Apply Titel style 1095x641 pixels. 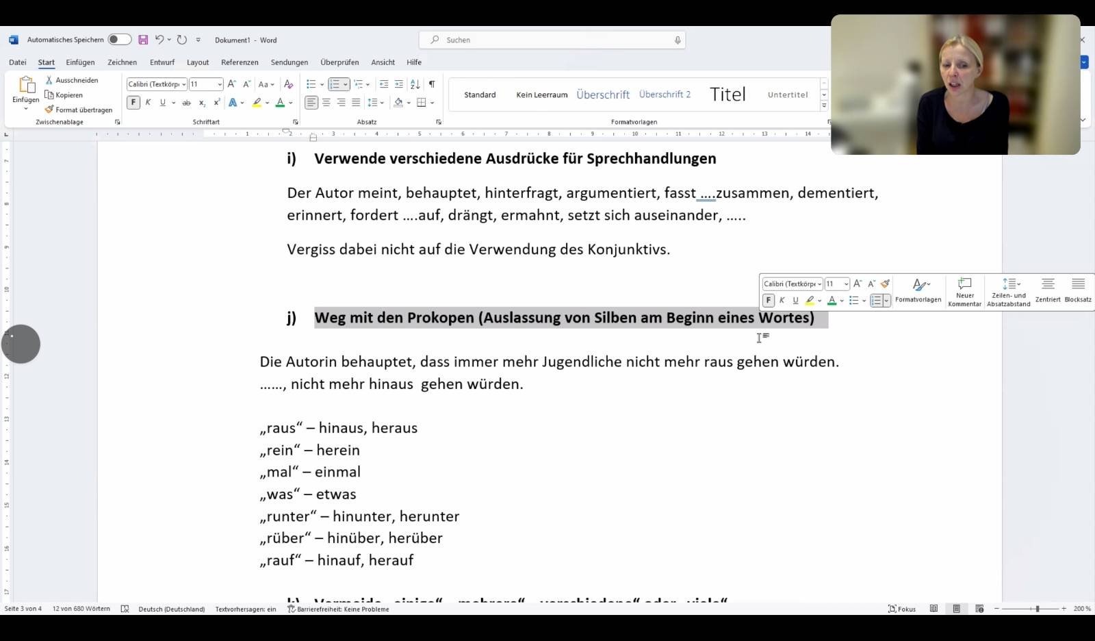(727, 95)
